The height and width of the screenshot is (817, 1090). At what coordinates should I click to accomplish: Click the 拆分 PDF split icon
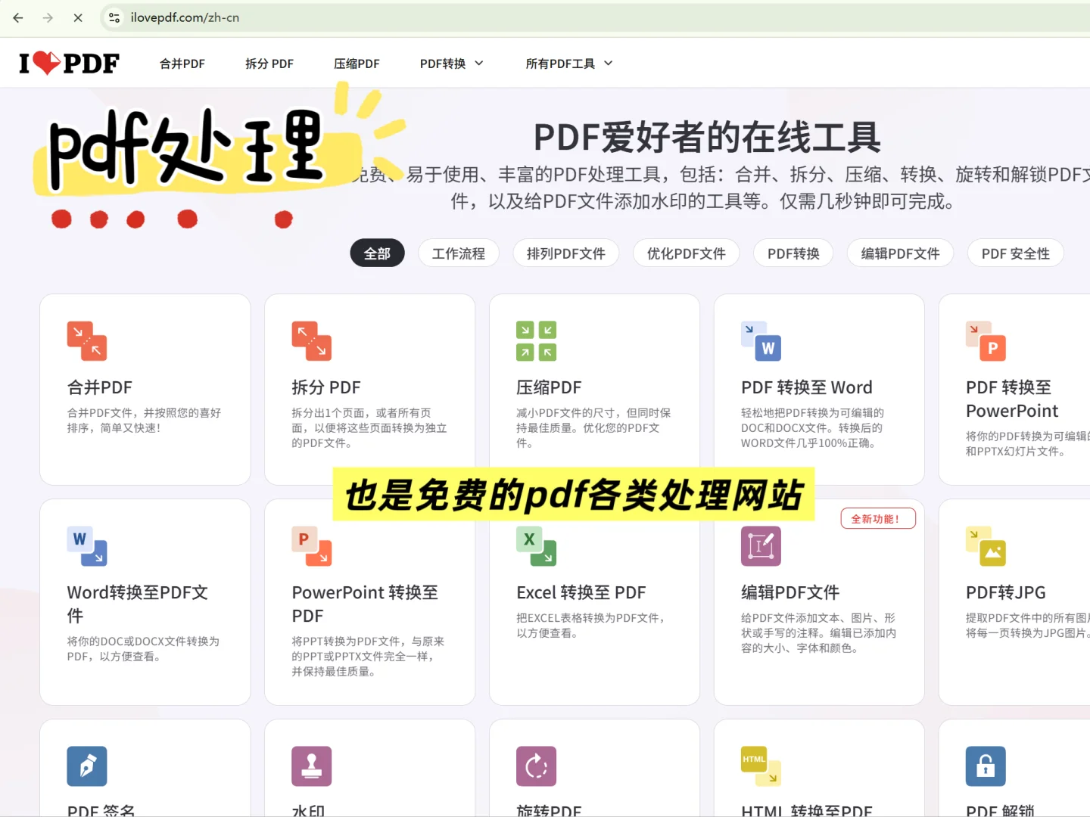coord(312,341)
